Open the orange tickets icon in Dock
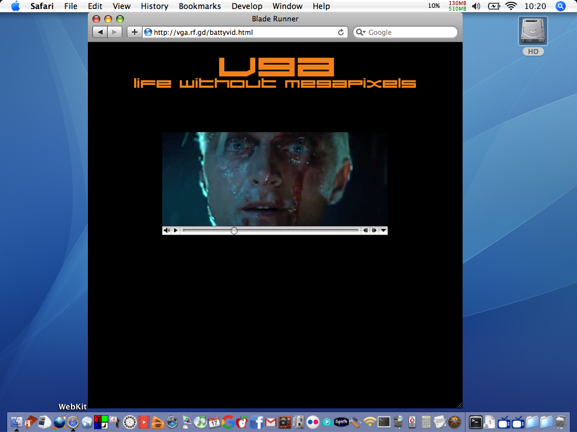This screenshot has width=577, height=432. 158,422
